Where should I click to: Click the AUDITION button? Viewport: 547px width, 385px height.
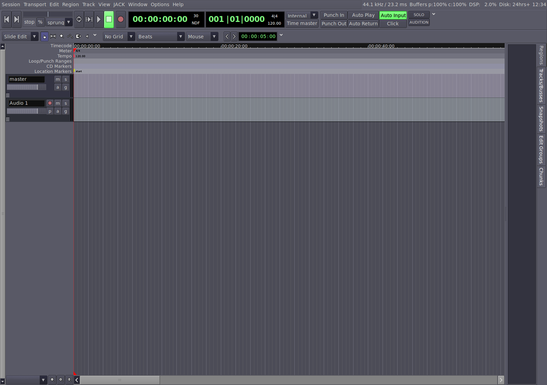[x=418, y=22]
